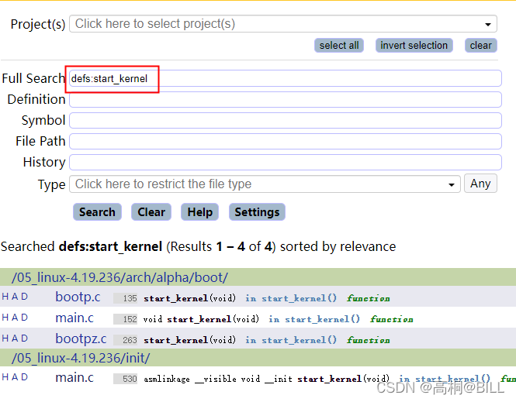Click D download link for init main.c
516x402 pixels.
[25, 377]
